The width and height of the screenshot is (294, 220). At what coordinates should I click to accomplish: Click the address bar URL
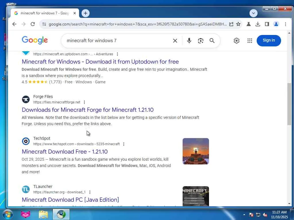tap(138, 24)
